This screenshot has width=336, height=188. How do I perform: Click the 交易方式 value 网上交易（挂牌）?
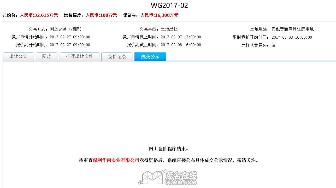66,29
